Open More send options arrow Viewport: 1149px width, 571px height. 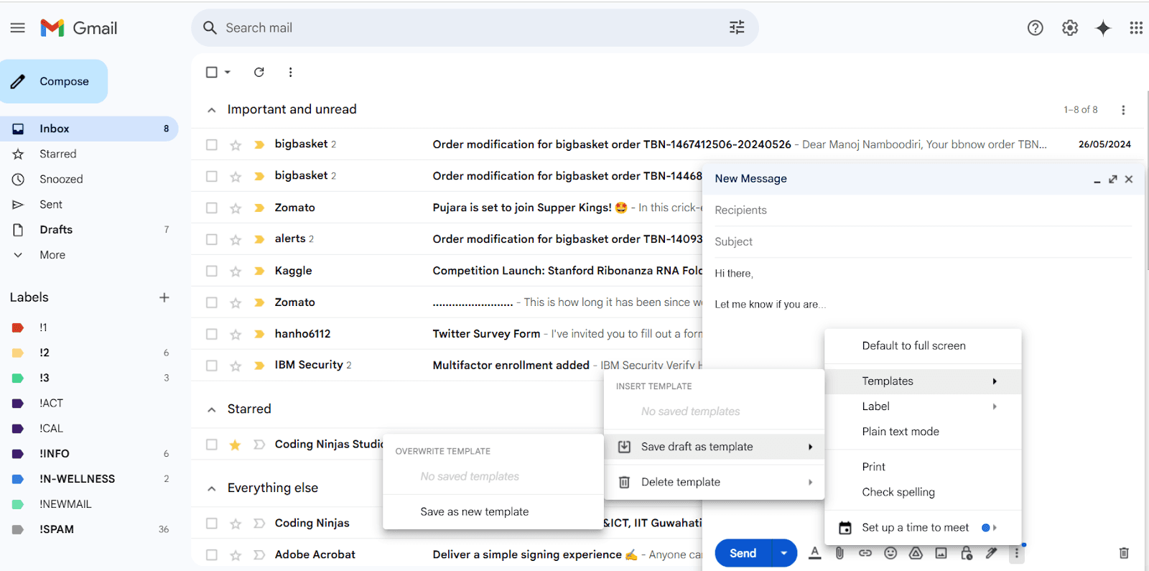pyautogui.click(x=784, y=553)
